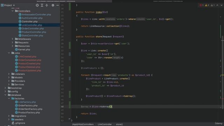
Task: Open AmbassadorController.php file
Action: [36, 14]
